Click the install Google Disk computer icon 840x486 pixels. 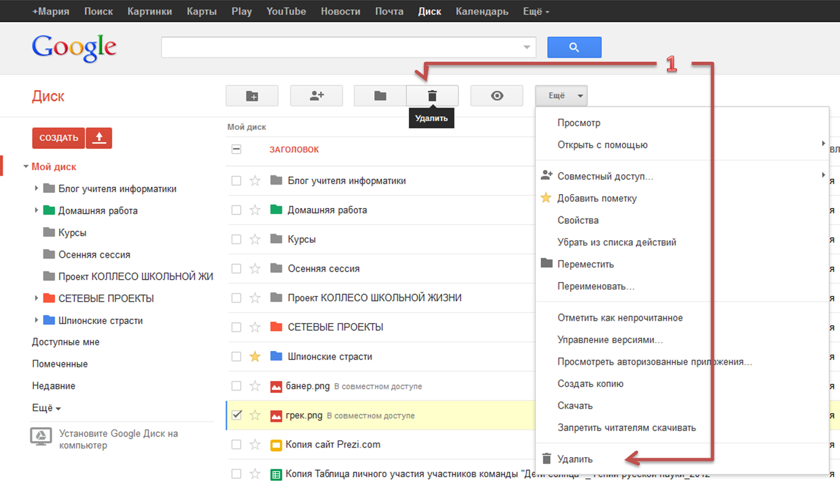coord(41,437)
